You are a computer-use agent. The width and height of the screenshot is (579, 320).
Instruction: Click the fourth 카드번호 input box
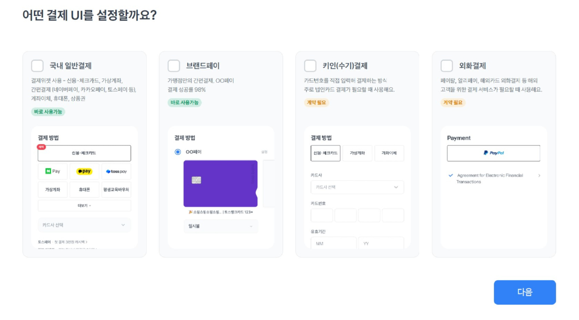point(393,215)
